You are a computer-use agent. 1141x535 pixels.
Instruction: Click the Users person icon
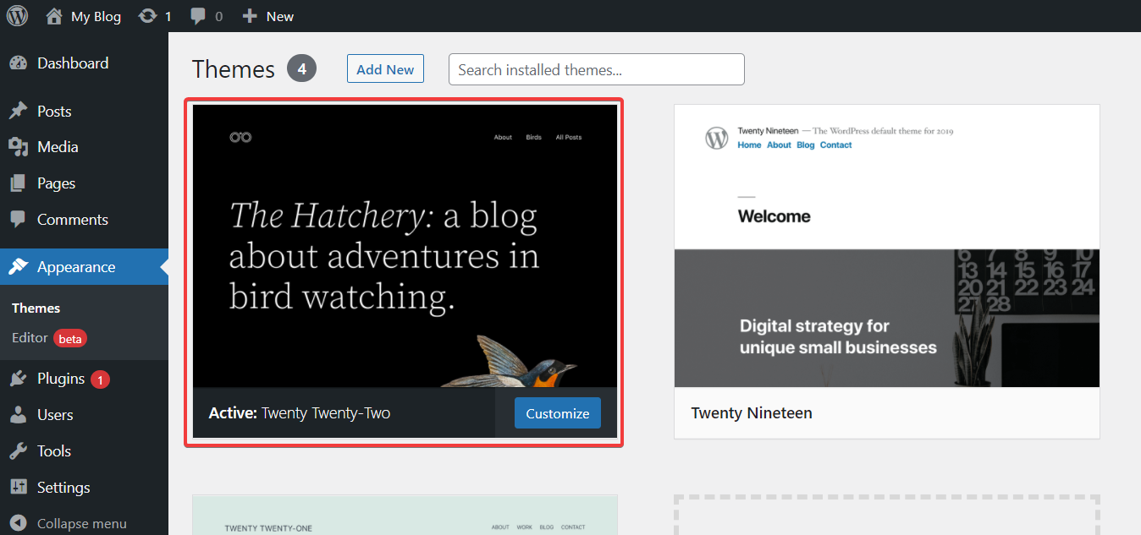pyautogui.click(x=18, y=415)
